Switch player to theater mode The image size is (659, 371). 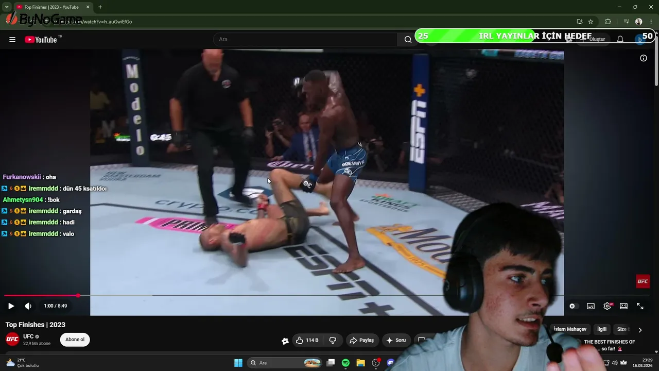tap(623, 306)
